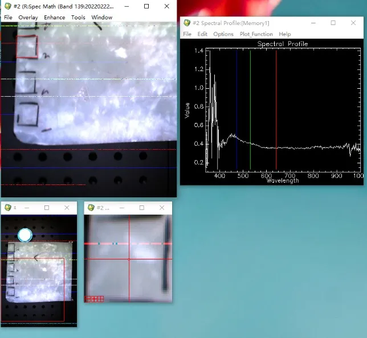This screenshot has height=338, width=367.
Task: Click the red zoom box in the main image
Action: (27, 47)
